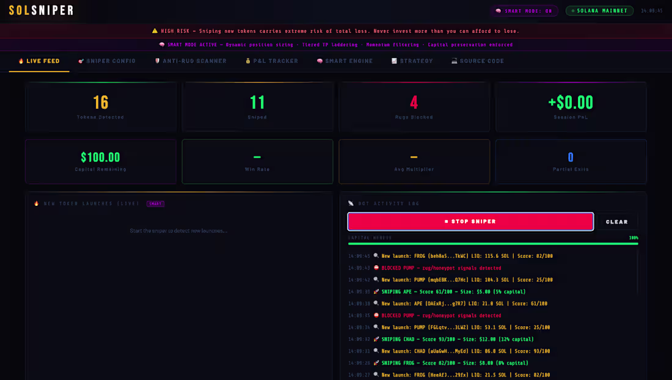Image resolution: width=672 pixels, height=380 pixels.
Task: Click the shield icon on Anti-Rug Scanner tab
Action: click(x=157, y=61)
